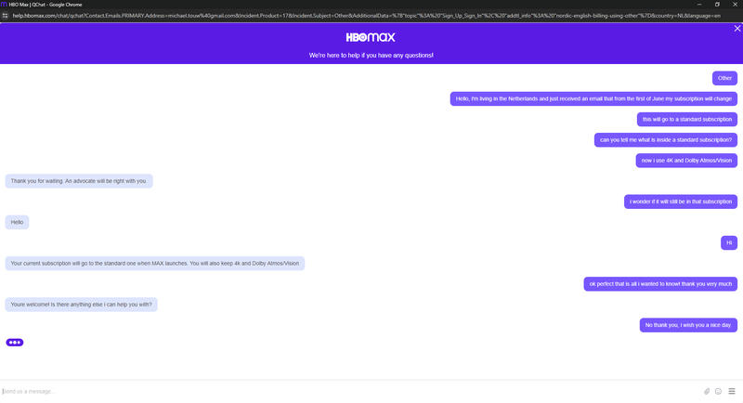Click the HBO Max logo
This screenshot has width=743, height=403.
point(371,37)
